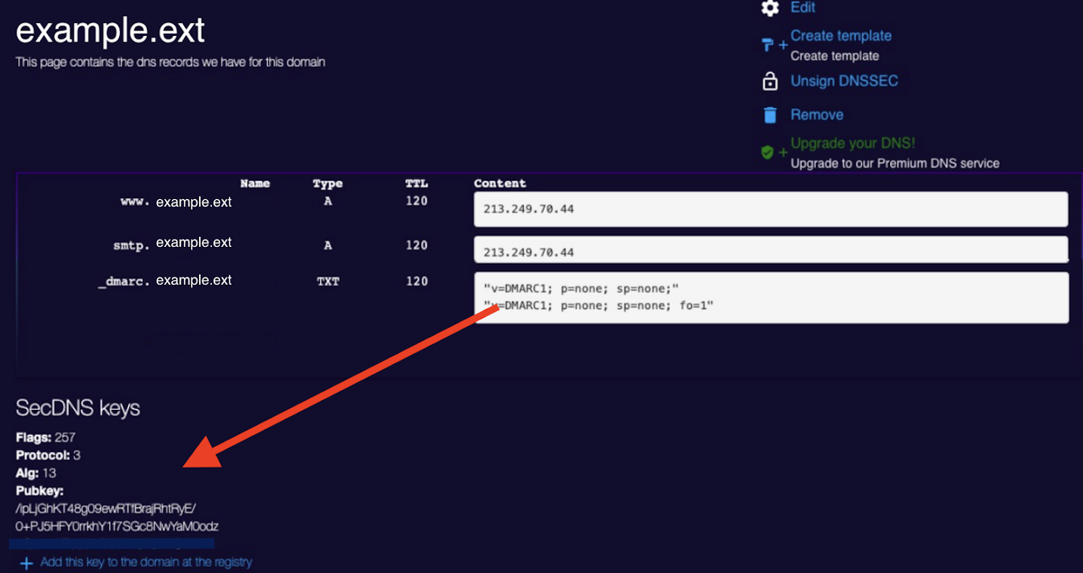The image size is (1083, 573).
Task: Click the TTL column header
Action: click(x=416, y=183)
